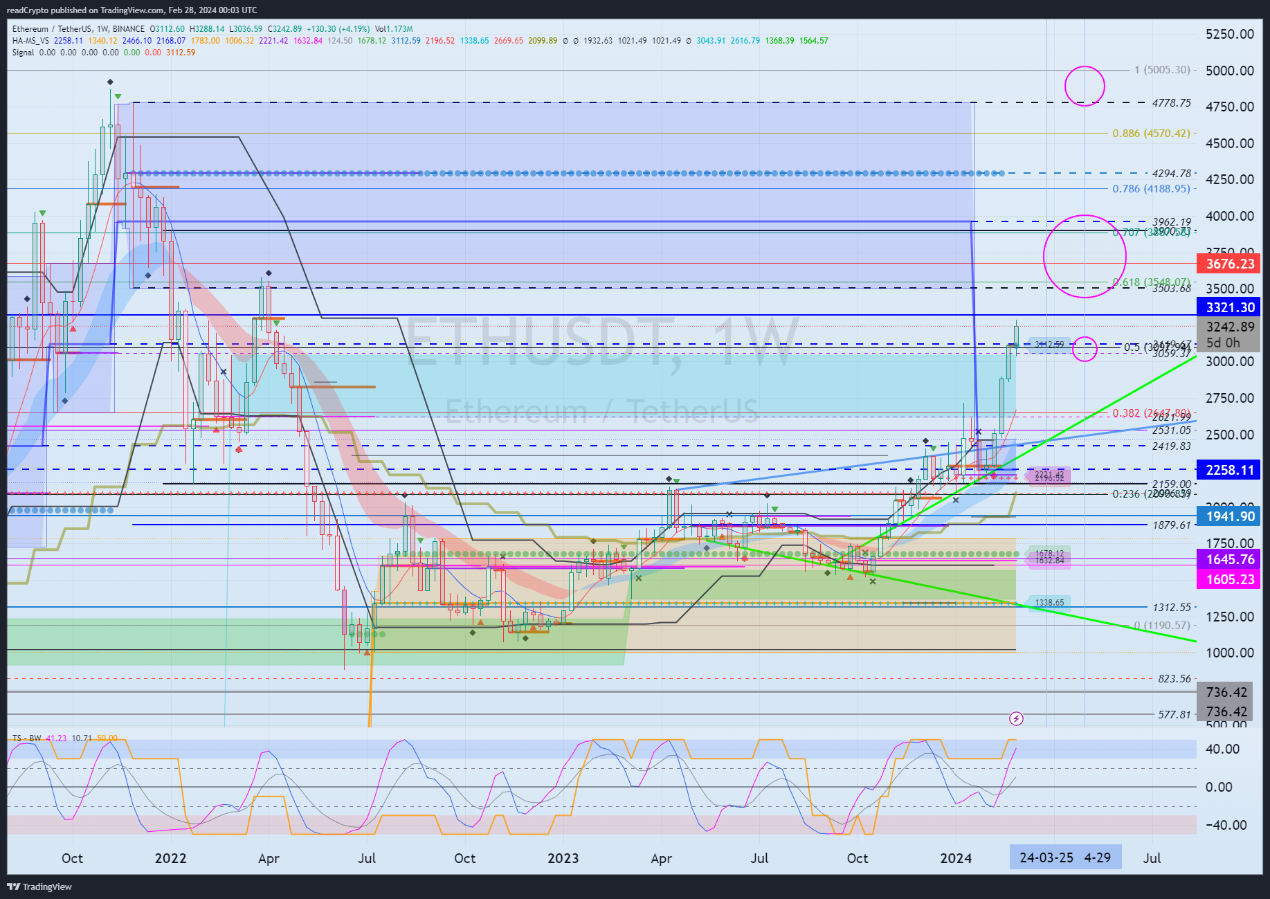This screenshot has width=1270, height=899.
Task: Click the Ethereum / TetherUS, 1W, BINANCE legend title
Action: pos(78,29)
